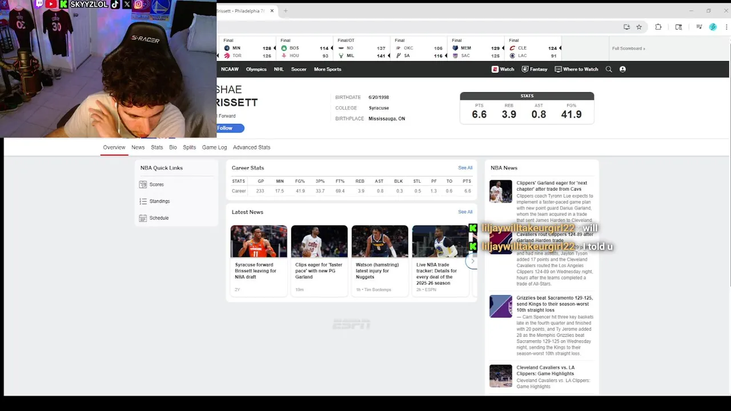Click the Scores icon in Quick Links

click(x=143, y=184)
